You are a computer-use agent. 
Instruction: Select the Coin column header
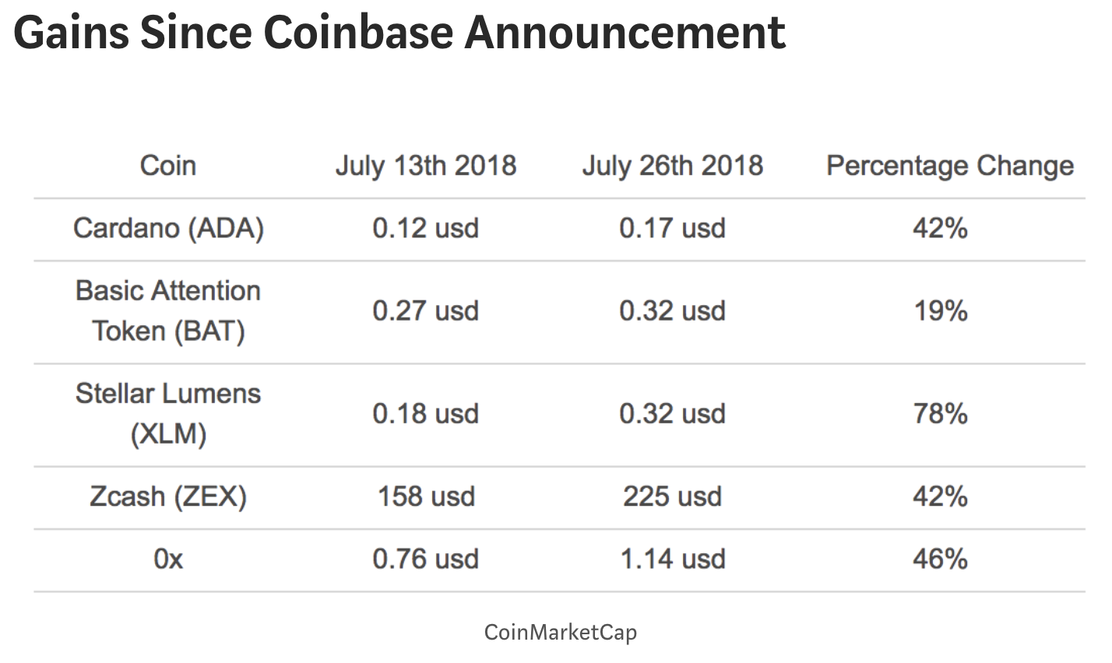click(x=168, y=166)
